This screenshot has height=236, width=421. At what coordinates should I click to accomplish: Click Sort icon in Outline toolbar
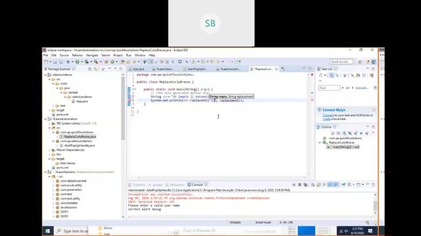[344, 133]
